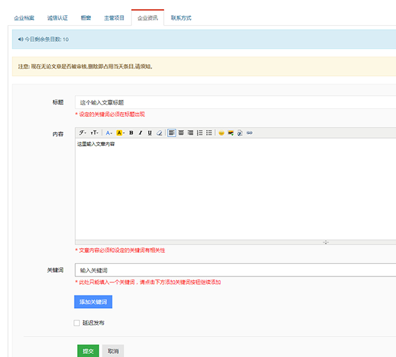The image size is (396, 357).
Task: Go to the 联系方式 tab
Action: (181, 18)
